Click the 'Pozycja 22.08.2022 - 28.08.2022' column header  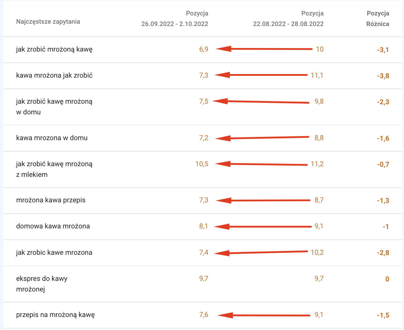click(288, 18)
